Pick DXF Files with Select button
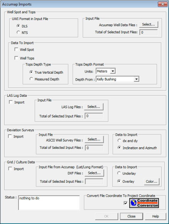The height and width of the screenshot is (224, 169). click(x=94, y=173)
